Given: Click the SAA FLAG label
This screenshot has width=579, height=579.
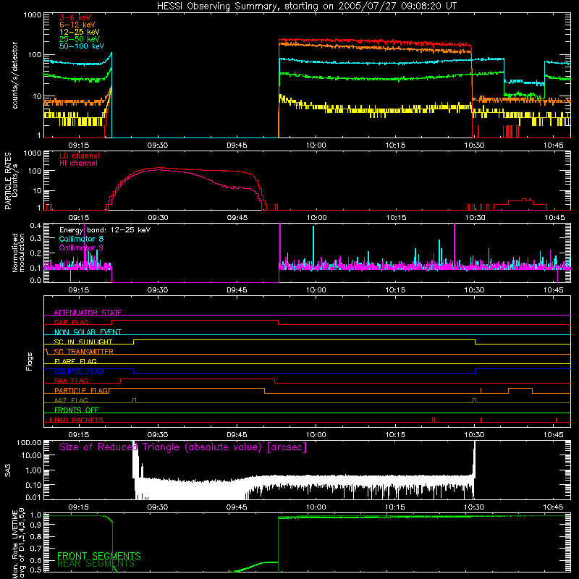Looking at the screenshot, I should coord(71,381).
